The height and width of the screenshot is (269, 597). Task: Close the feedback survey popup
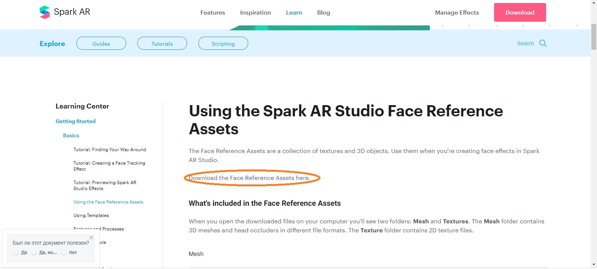point(91,238)
